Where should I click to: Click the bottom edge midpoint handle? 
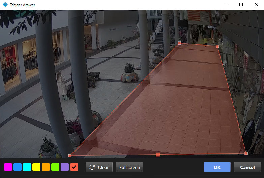[158, 155]
